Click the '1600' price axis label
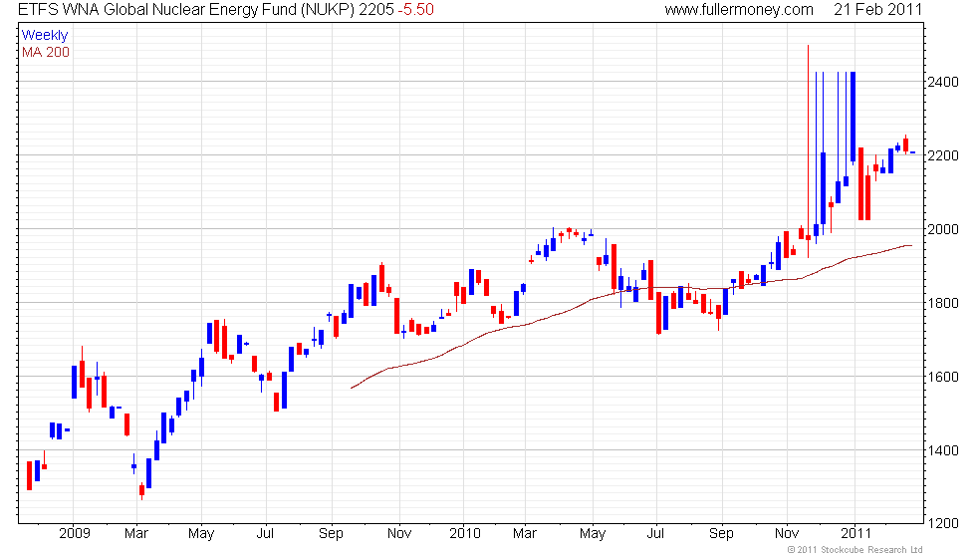Image resolution: width=976 pixels, height=558 pixels. tap(943, 377)
